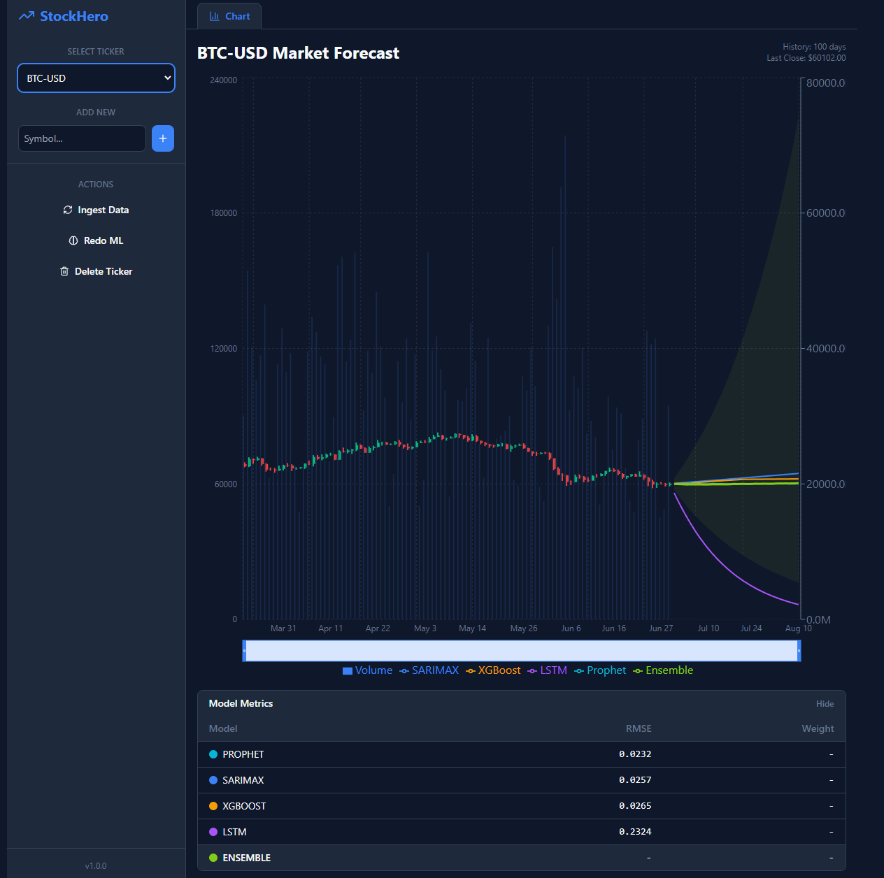
Task: Switch to the Chart tab
Action: [229, 16]
